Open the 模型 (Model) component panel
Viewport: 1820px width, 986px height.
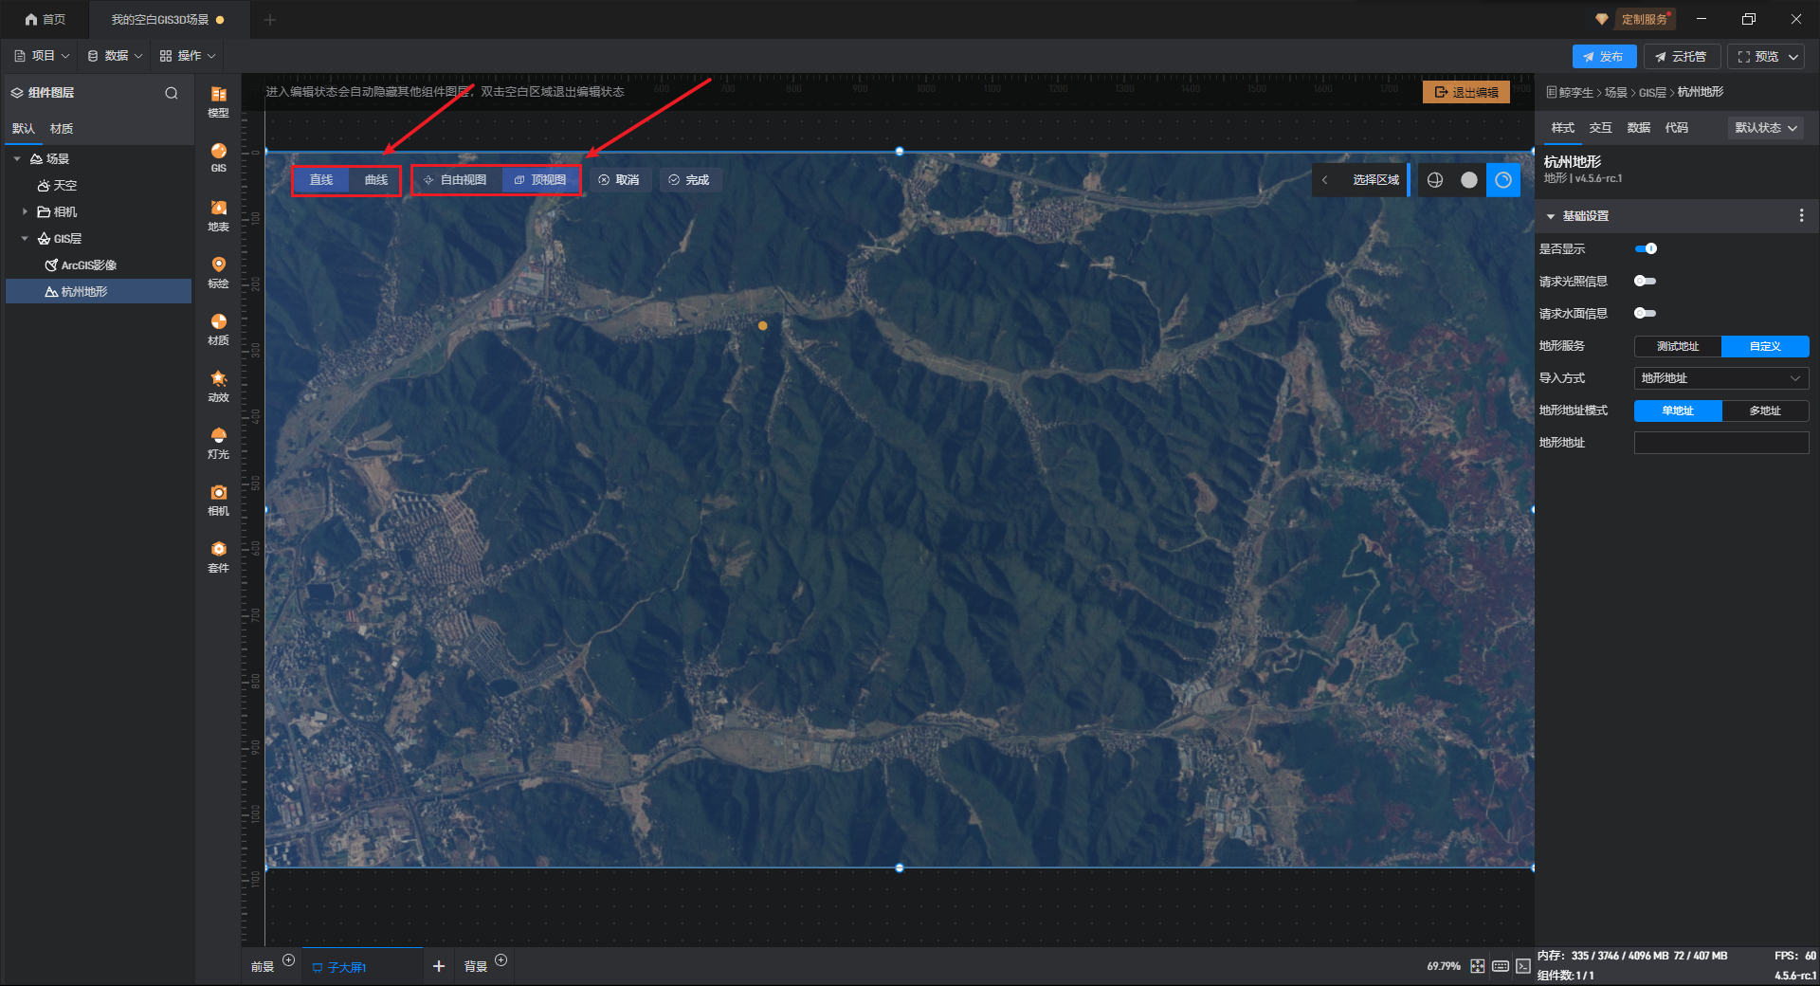click(x=218, y=100)
